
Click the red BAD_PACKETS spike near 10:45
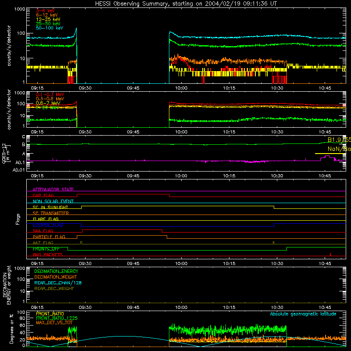coord(330,254)
